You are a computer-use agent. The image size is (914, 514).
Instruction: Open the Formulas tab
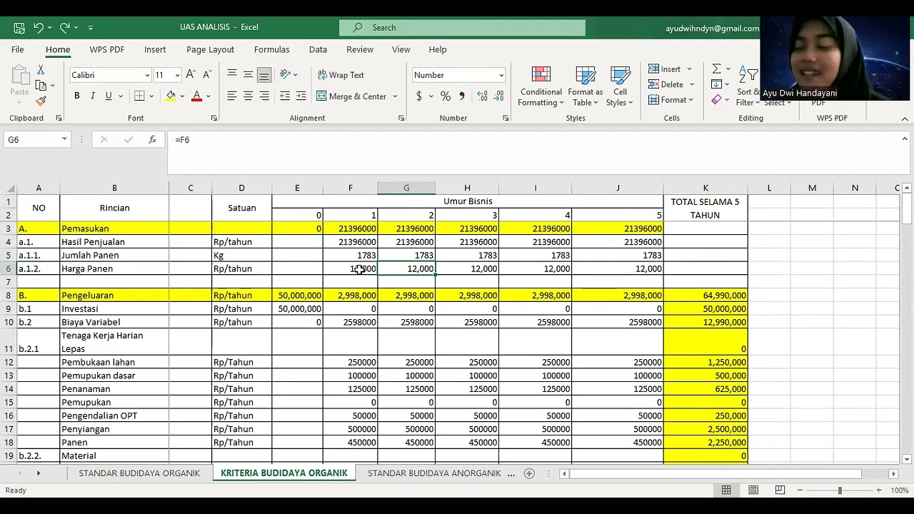pos(271,49)
